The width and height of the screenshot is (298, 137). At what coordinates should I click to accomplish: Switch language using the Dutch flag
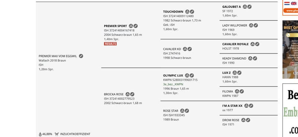click(287, 3)
